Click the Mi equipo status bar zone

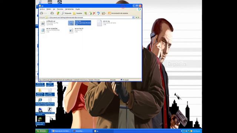[125, 80]
